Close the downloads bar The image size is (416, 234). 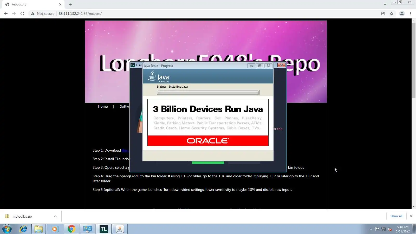pyautogui.click(x=411, y=216)
